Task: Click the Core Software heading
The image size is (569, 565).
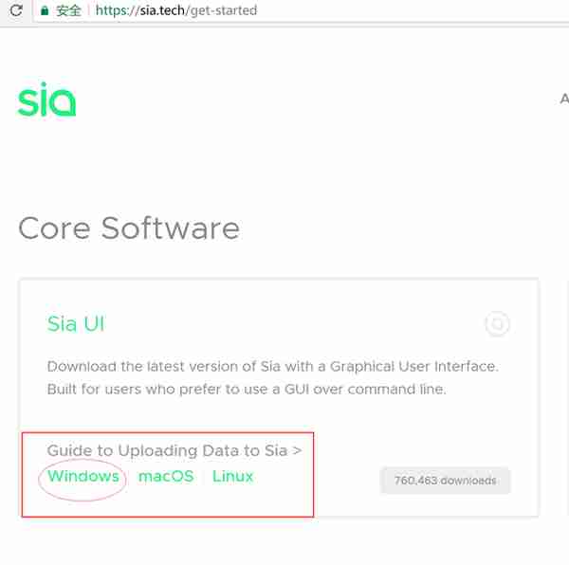Action: click(x=129, y=228)
